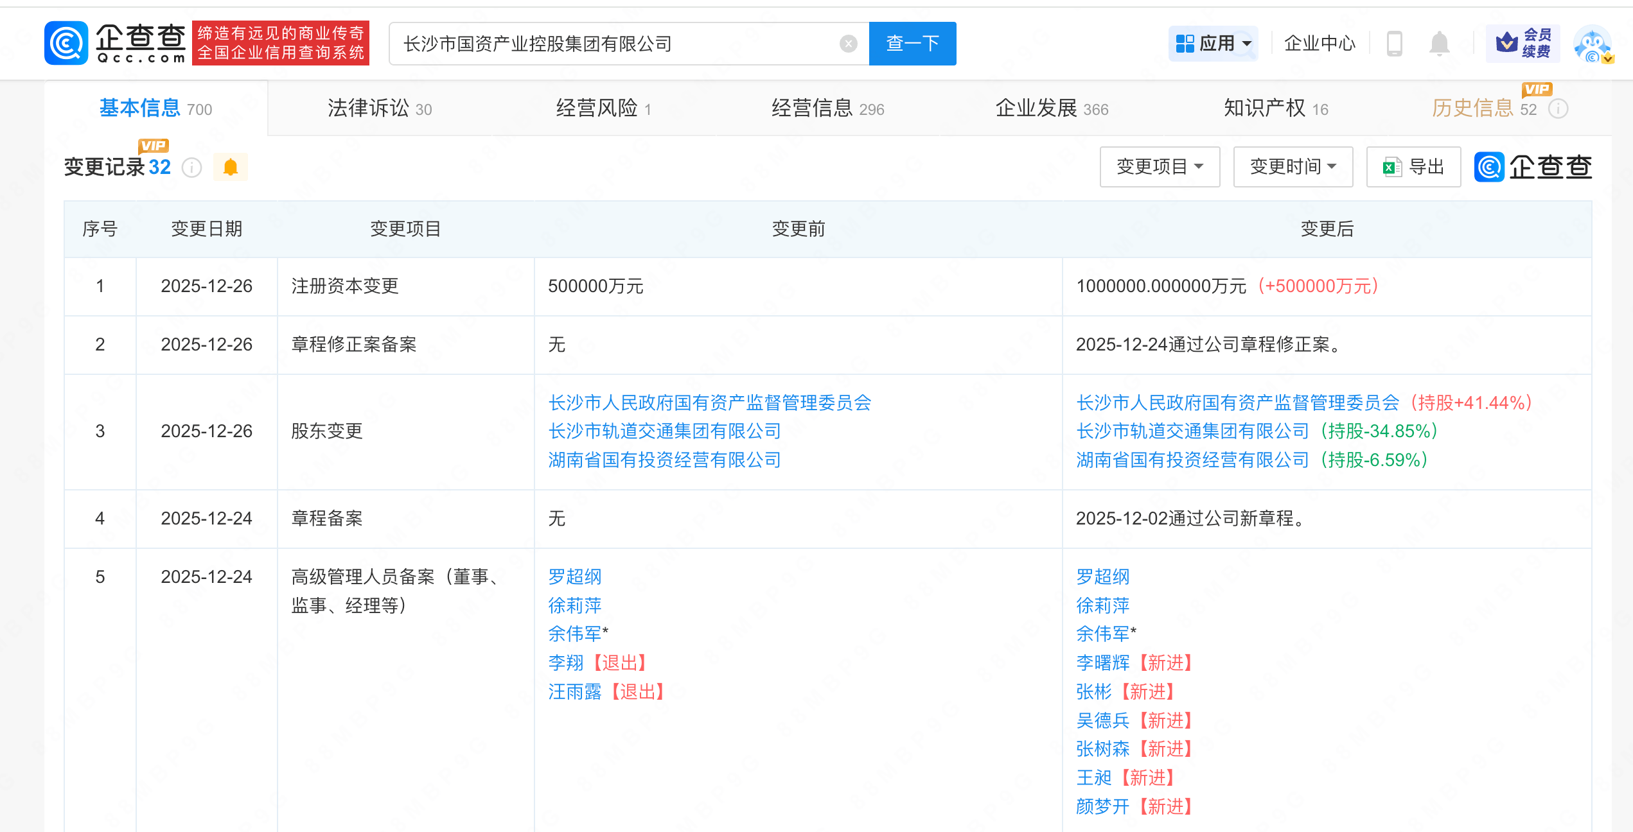The image size is (1633, 832).
Task: Switch to the 法律诉讼 tab
Action: pos(379,108)
